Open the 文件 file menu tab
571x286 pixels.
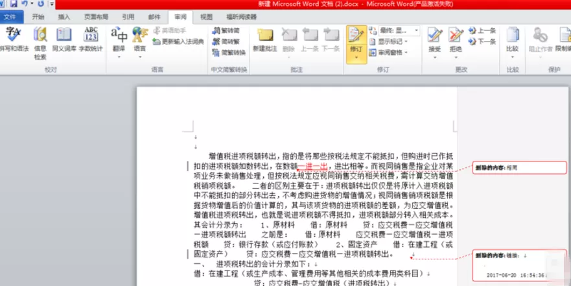(x=12, y=17)
